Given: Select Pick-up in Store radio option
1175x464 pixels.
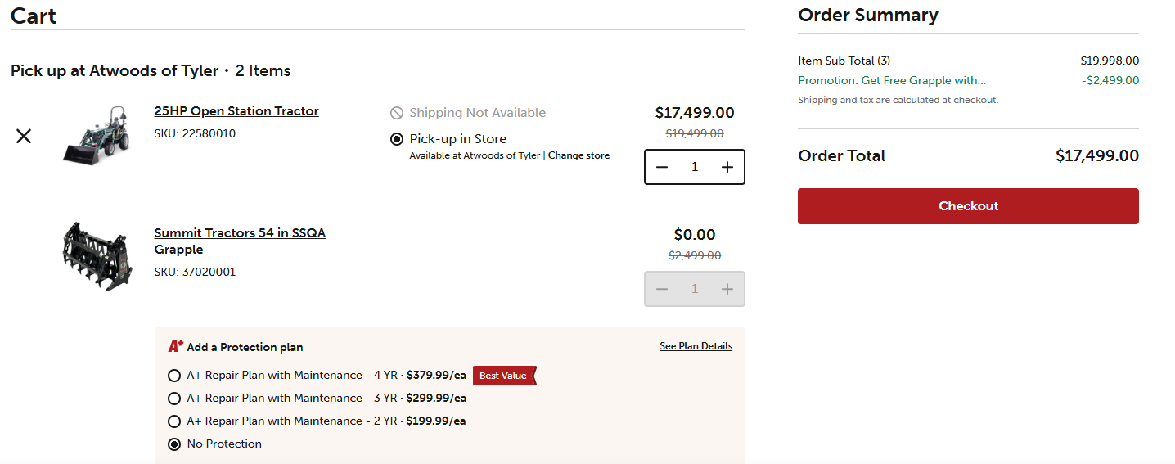Looking at the screenshot, I should (397, 139).
